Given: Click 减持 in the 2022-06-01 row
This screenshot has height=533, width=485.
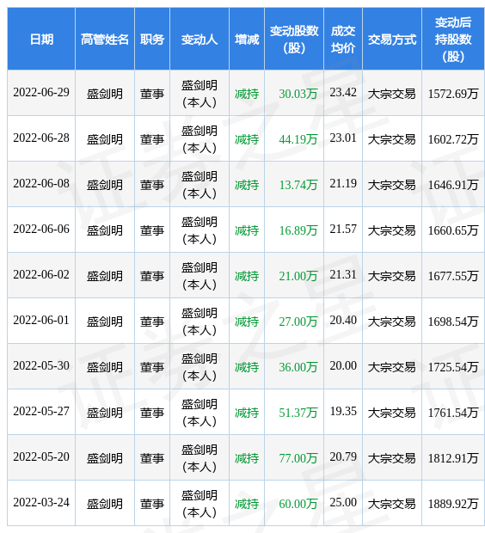Looking at the screenshot, I should (247, 322).
